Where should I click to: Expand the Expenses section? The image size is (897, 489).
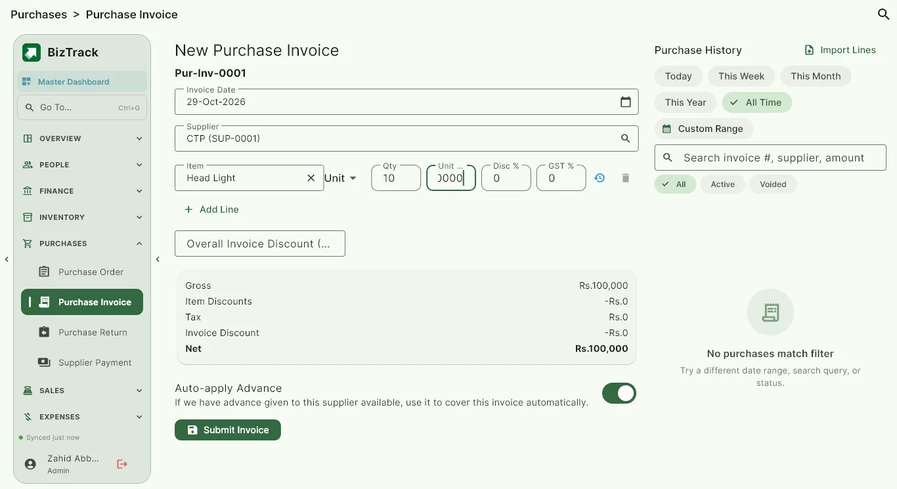tap(82, 417)
